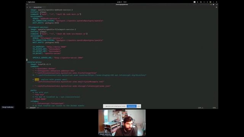Click the 'image: traefik:v2.3' line

41,64
